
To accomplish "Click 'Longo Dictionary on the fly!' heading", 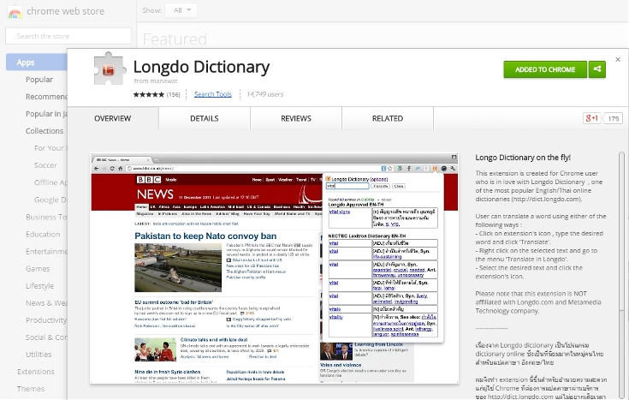I will tap(523, 158).
